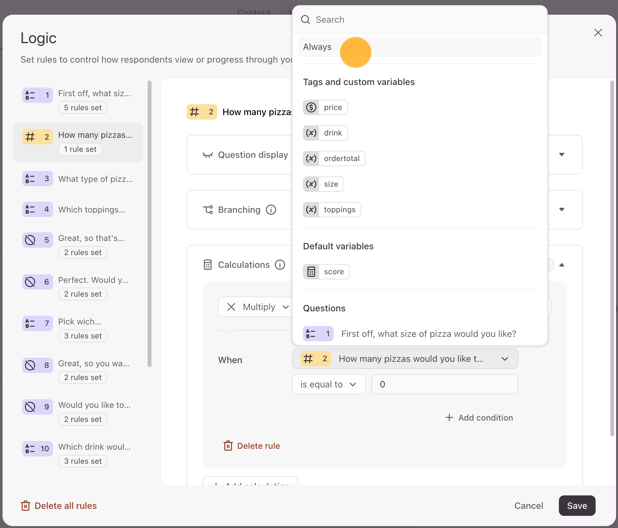Collapse the Calculations section arrow
The image size is (618, 528).
pyautogui.click(x=562, y=265)
